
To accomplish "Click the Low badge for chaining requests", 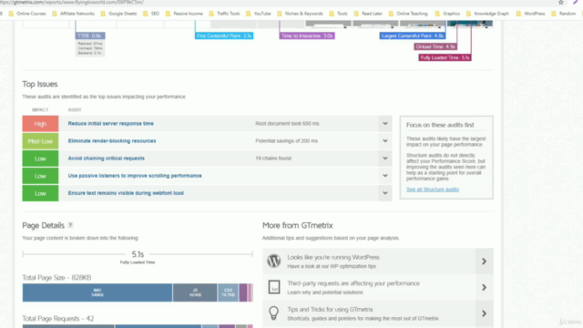I will point(40,159).
